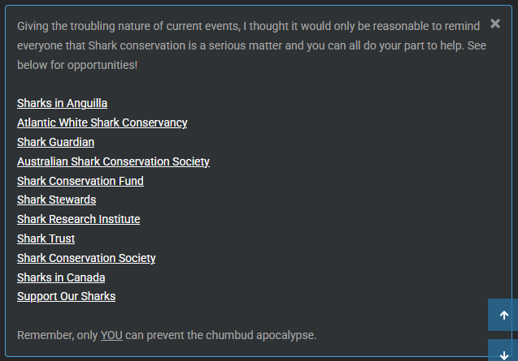This screenshot has height=361, width=518.
Task: Open the Shark Trust link
Action: click(x=46, y=239)
